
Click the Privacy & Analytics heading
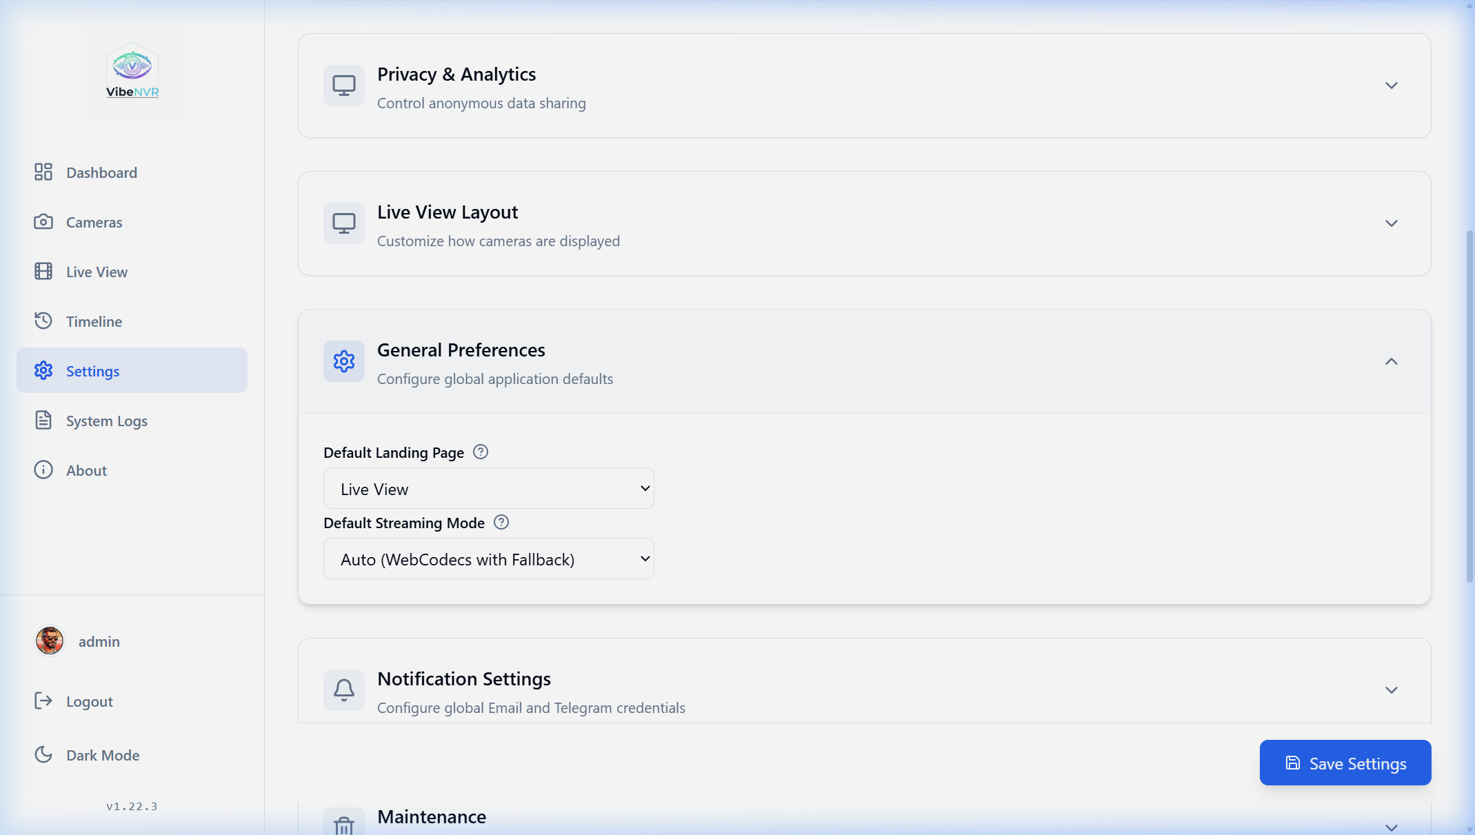(456, 74)
